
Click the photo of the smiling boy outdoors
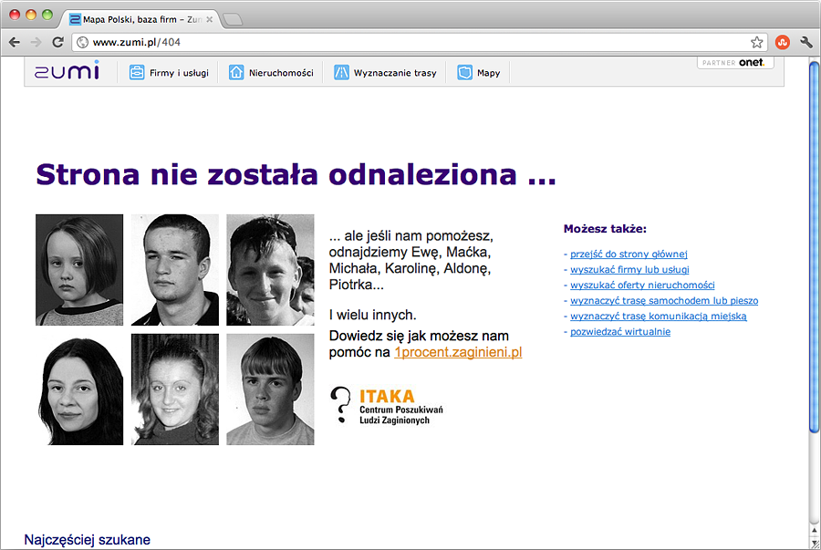pos(270,269)
